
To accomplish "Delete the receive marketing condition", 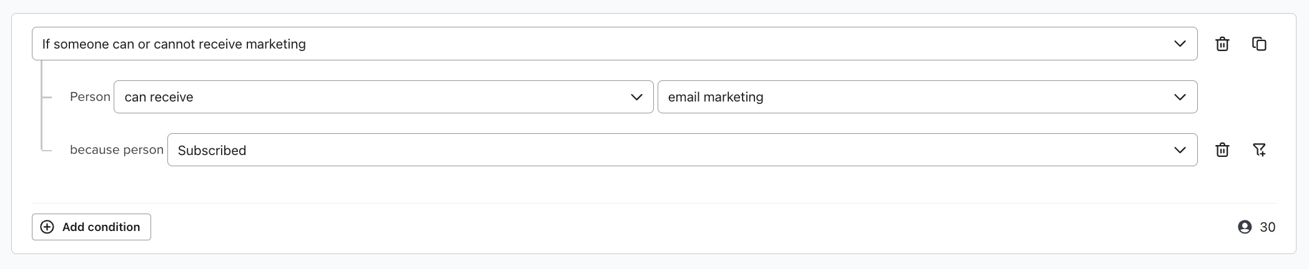I will [1222, 44].
